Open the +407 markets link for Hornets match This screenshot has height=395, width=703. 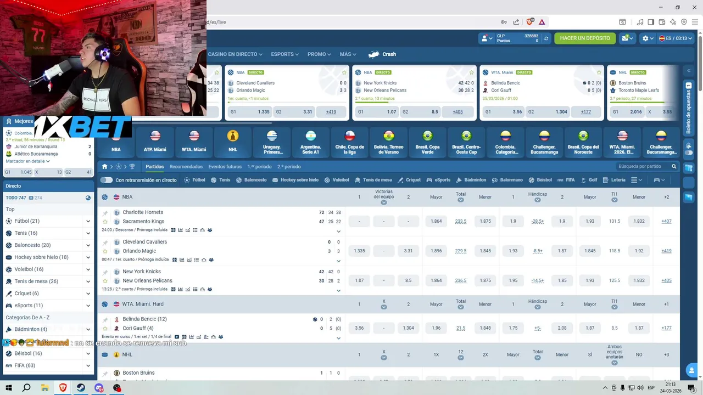pos(666,221)
